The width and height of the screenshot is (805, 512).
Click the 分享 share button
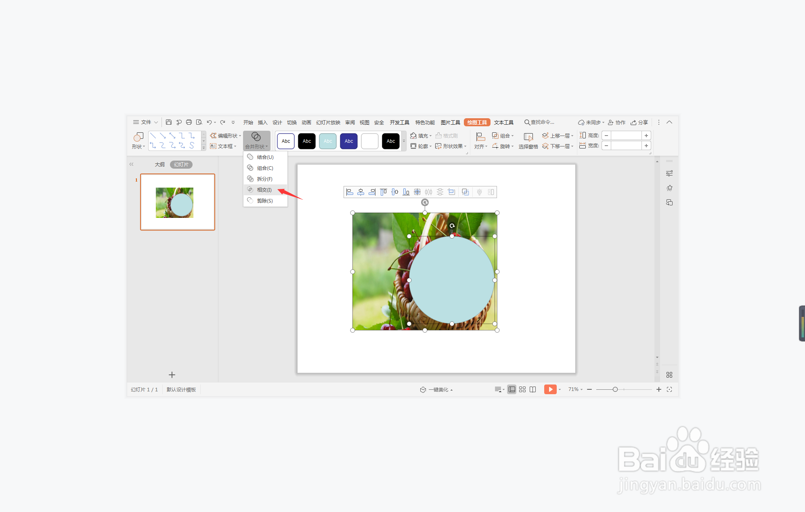[x=639, y=122]
